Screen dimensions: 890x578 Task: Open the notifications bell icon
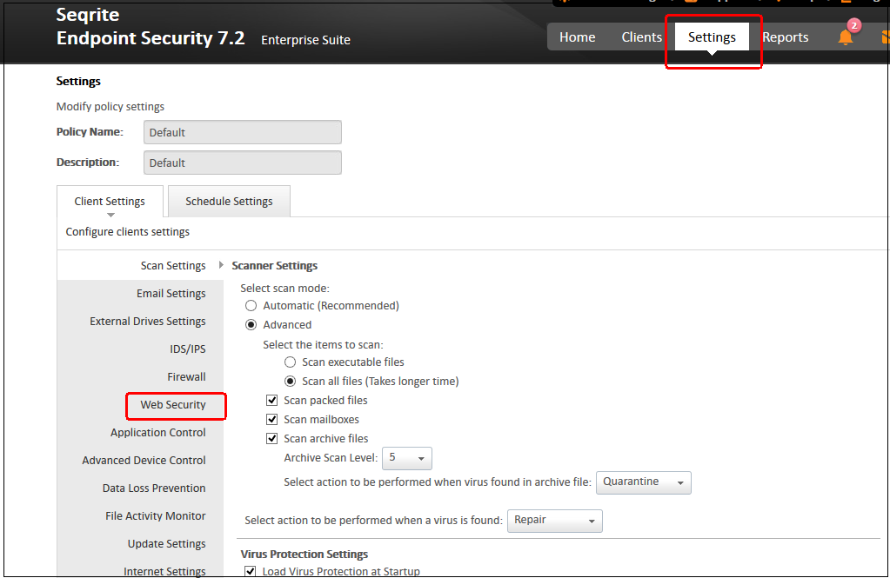pos(845,37)
